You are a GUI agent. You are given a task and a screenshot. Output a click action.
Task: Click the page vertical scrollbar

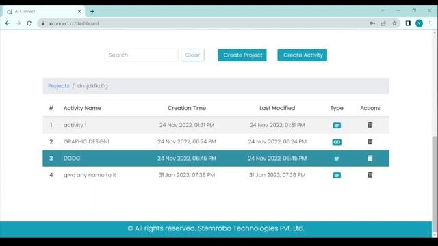point(435,184)
